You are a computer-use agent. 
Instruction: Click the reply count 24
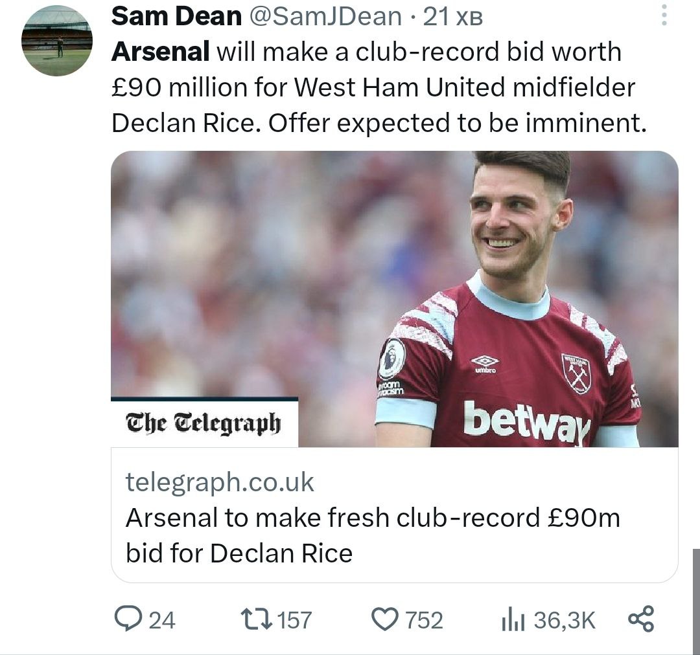[x=162, y=620]
